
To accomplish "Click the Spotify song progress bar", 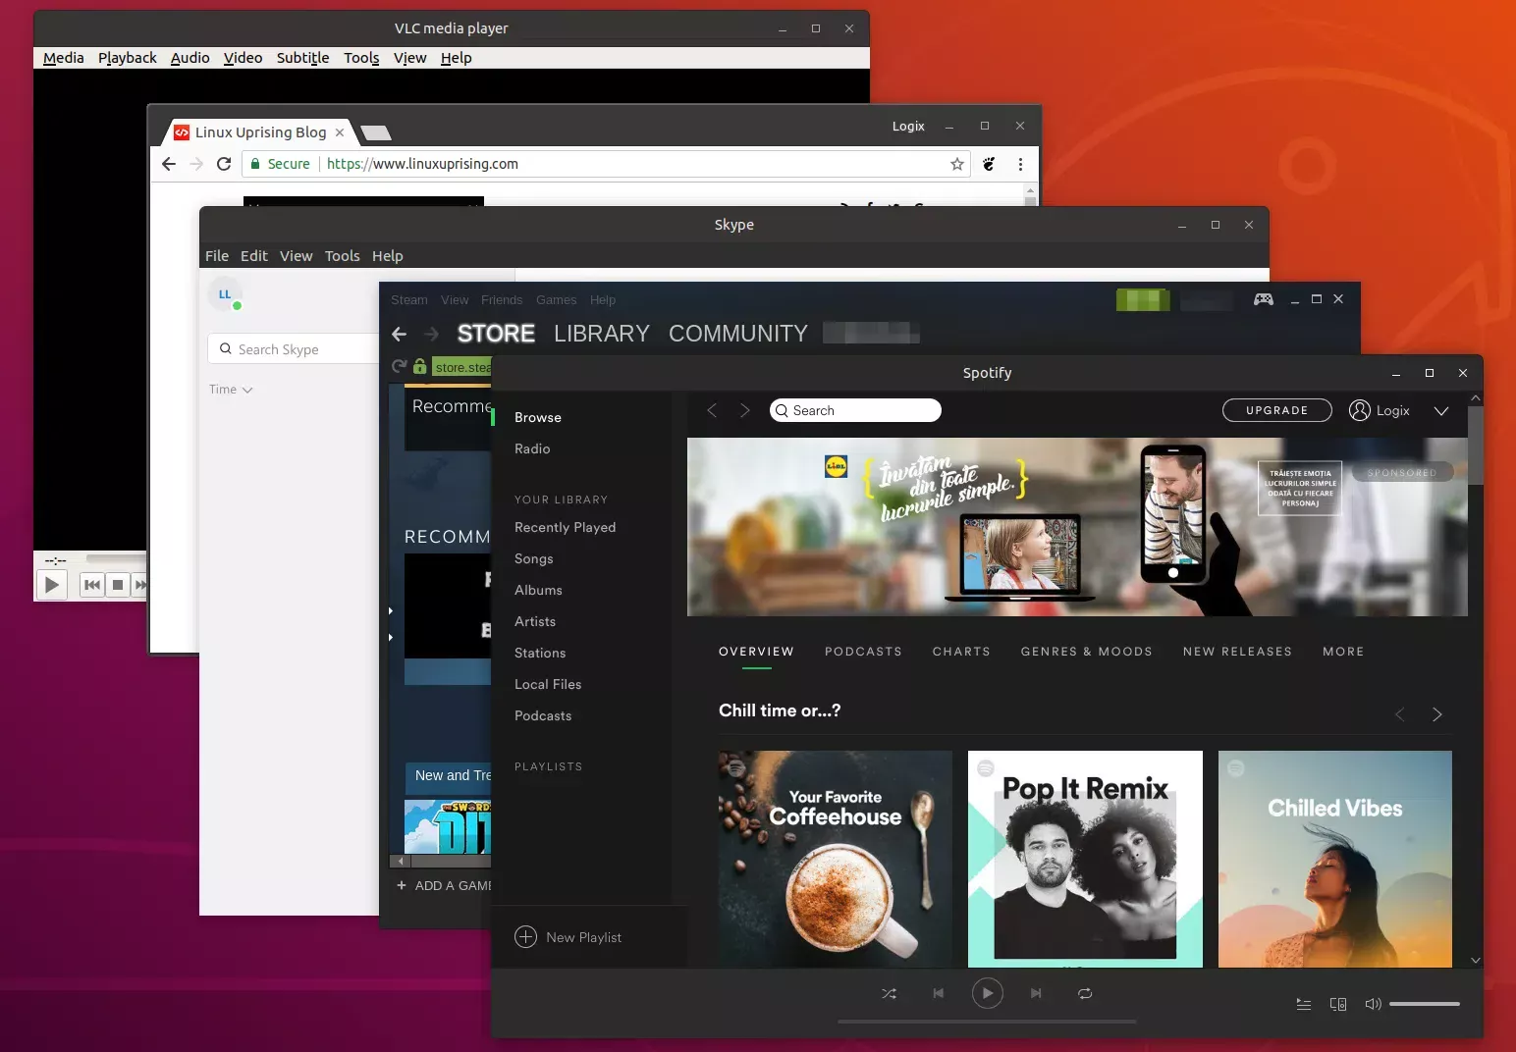I will point(987,1022).
